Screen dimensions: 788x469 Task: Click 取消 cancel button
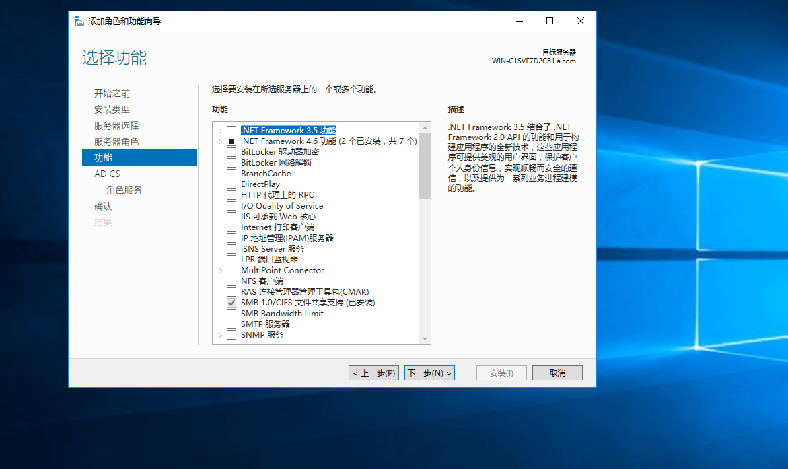(x=557, y=373)
